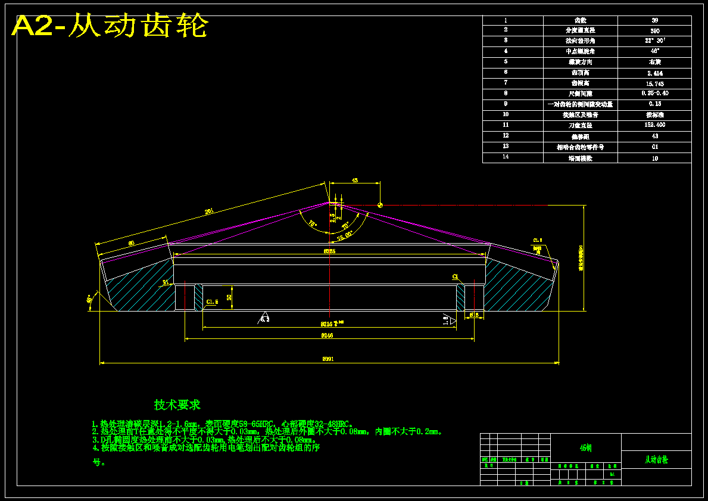Select the 'Ø18' hole dimension

click(x=473, y=315)
